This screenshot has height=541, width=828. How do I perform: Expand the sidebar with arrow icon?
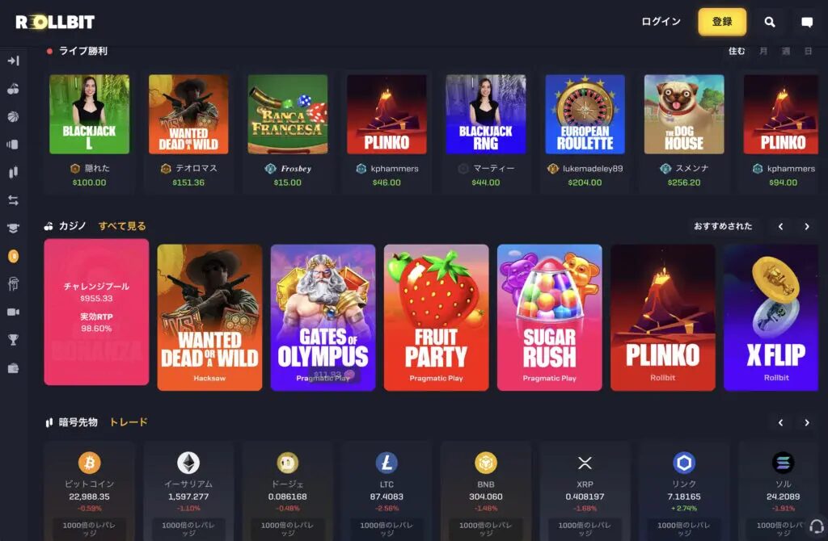[13, 61]
